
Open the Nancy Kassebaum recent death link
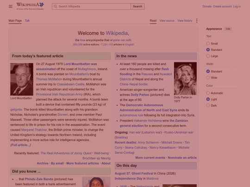point(162,148)
